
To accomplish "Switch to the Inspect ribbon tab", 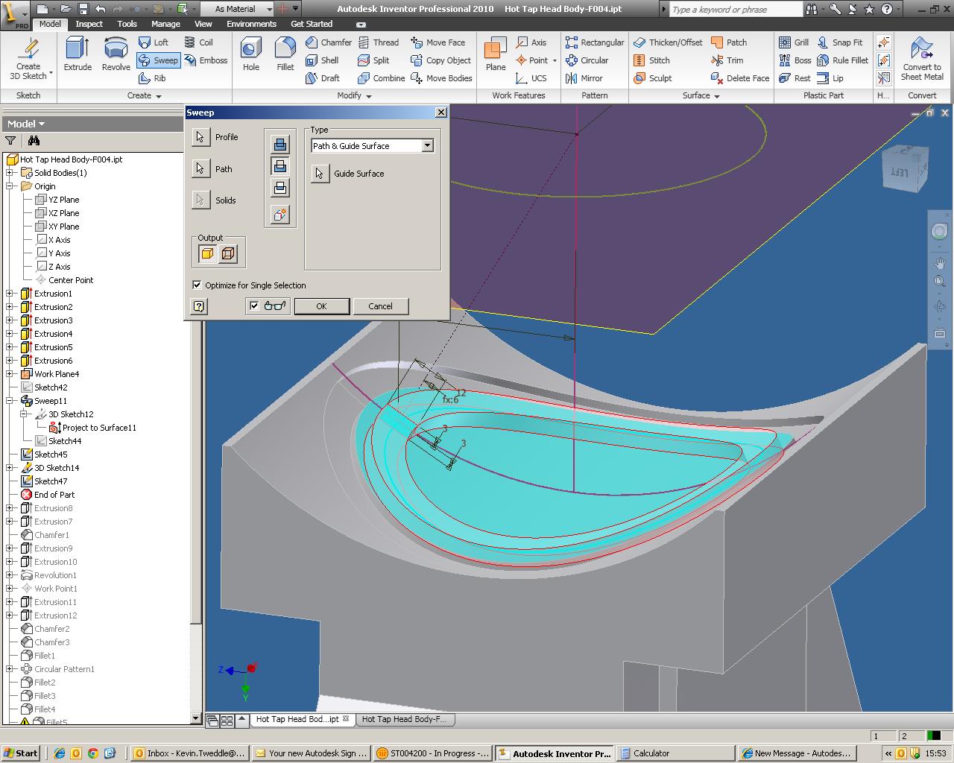I will coord(89,24).
